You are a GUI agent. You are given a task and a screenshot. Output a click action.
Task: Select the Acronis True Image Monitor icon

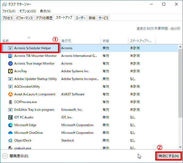pos(10,63)
